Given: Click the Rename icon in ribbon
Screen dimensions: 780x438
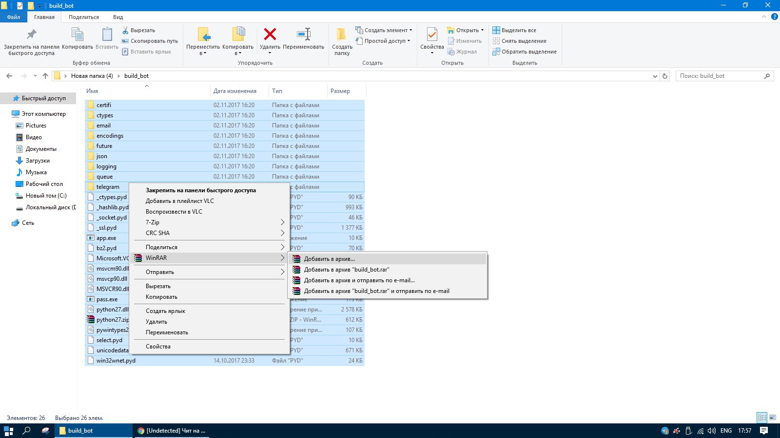Looking at the screenshot, I should (303, 35).
